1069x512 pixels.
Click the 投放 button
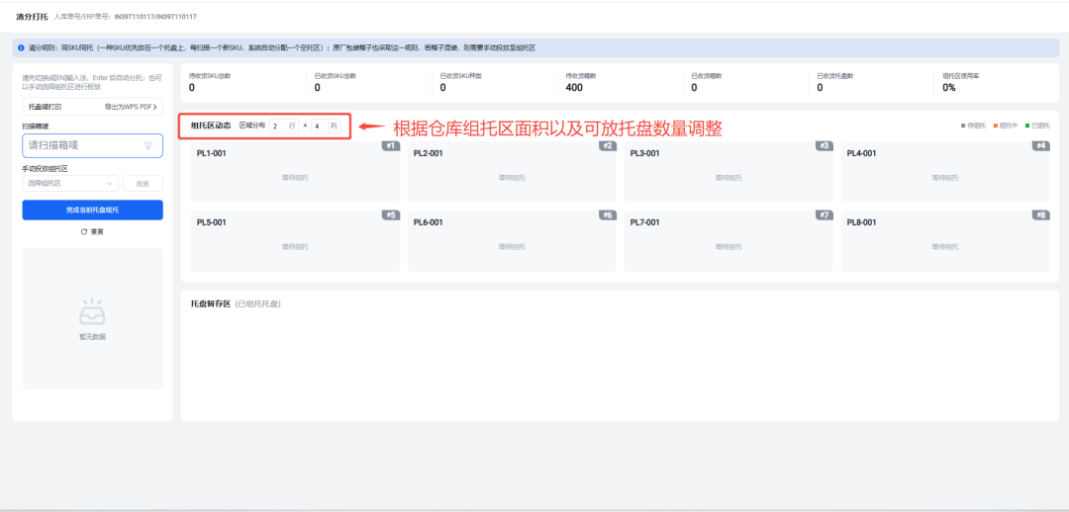[x=143, y=183]
